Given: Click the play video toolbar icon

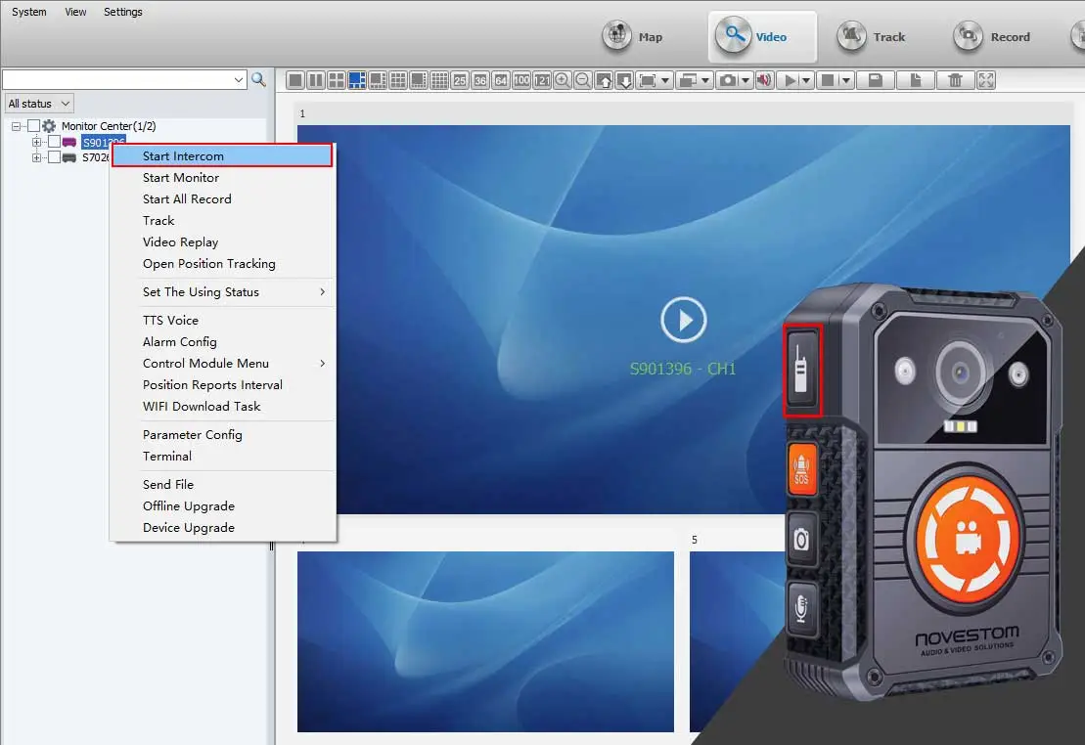Looking at the screenshot, I should pos(790,80).
